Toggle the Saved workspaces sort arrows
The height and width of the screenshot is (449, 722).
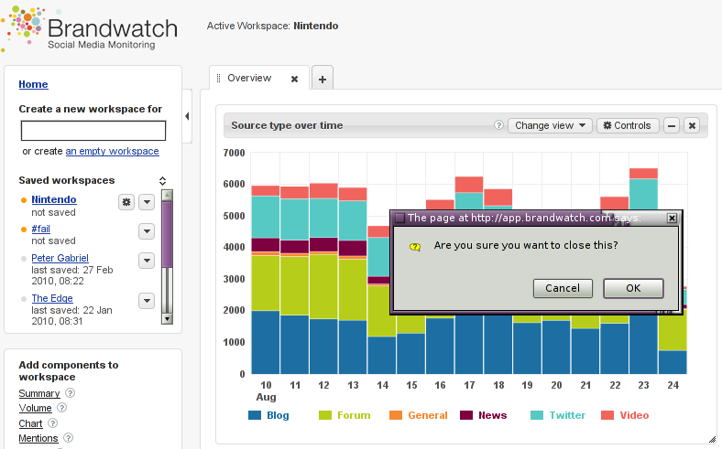click(162, 181)
